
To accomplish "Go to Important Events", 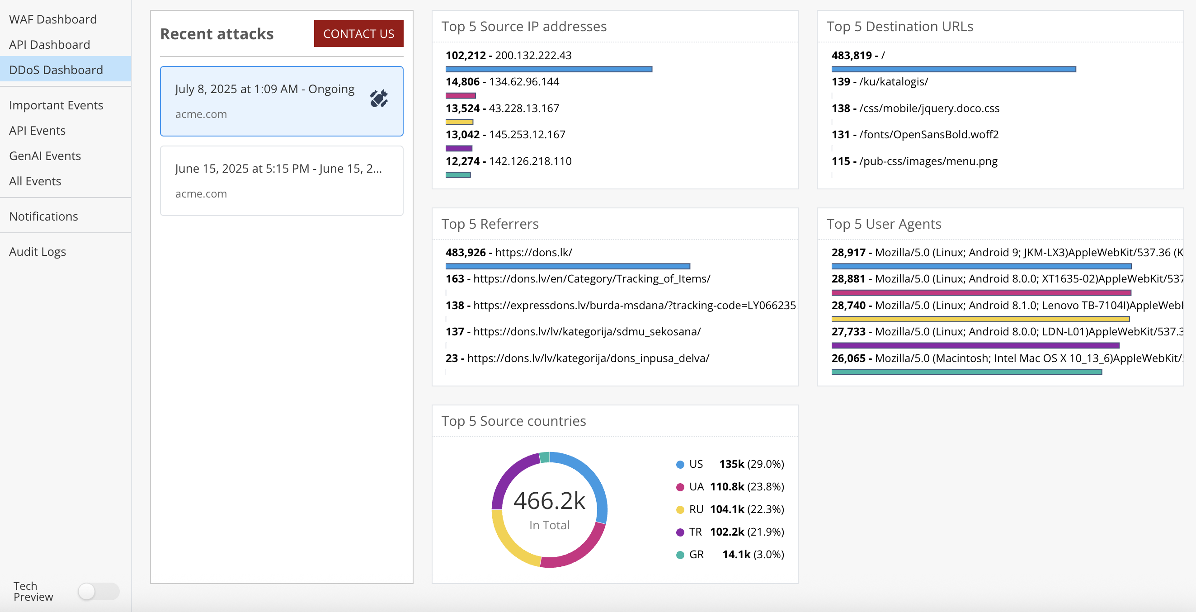I will tap(56, 105).
